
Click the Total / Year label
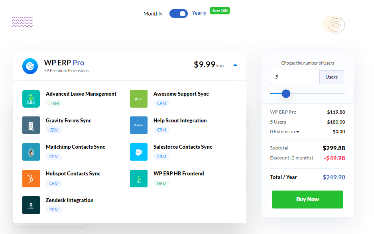pyautogui.click(x=283, y=177)
